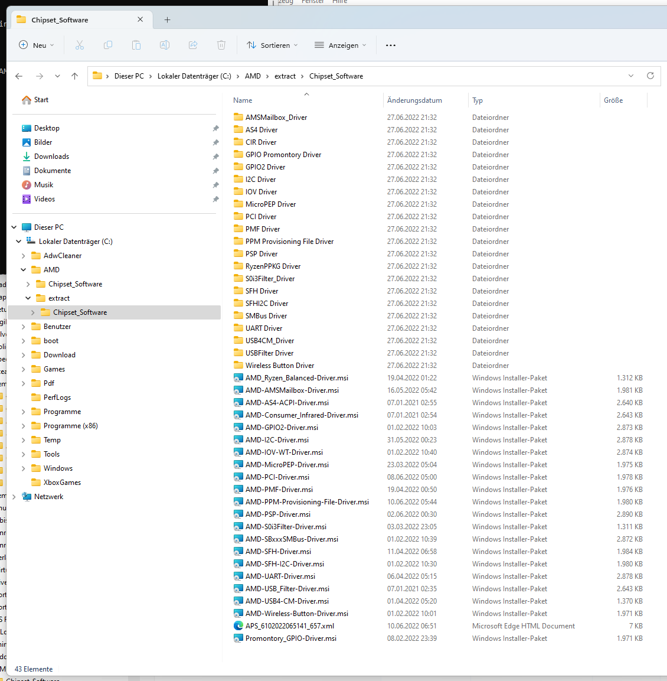Click the Cut scissors icon

80,45
